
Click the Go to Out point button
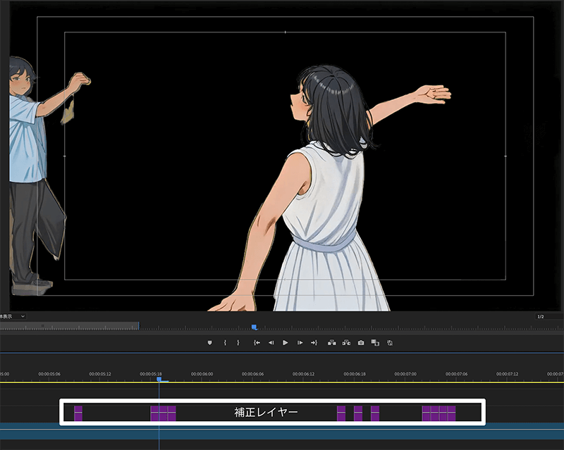click(x=314, y=343)
